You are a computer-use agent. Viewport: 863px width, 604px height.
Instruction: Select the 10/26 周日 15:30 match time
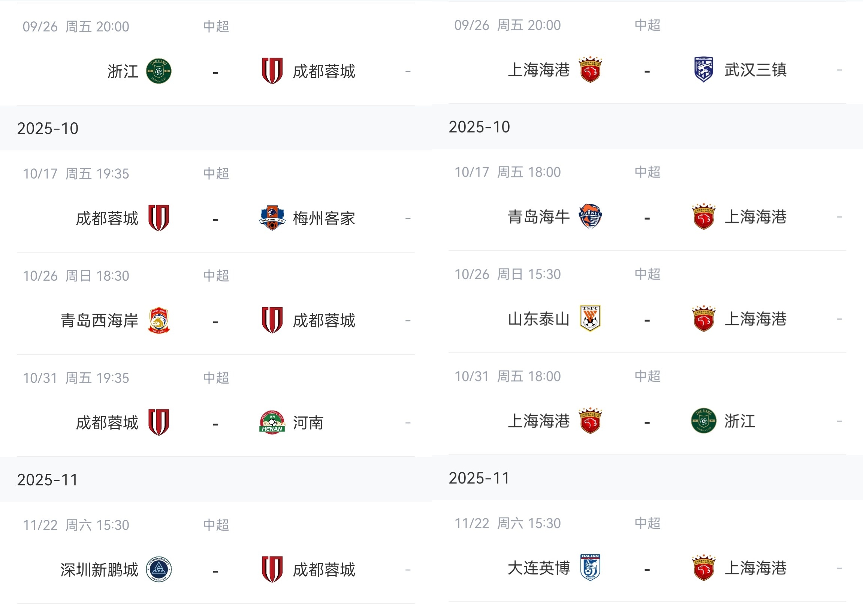(507, 274)
